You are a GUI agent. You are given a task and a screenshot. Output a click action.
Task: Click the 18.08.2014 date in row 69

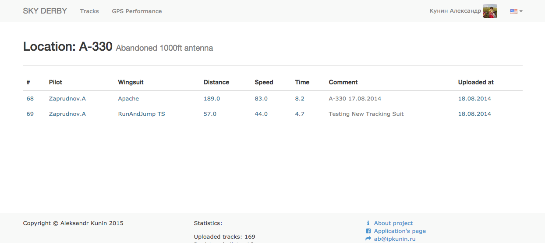click(x=474, y=114)
